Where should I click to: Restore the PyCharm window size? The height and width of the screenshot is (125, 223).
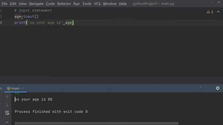click(x=219, y=2)
